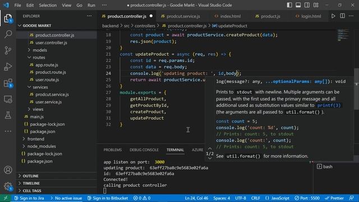Toggle secondary side bar visibility
The image size is (359, 202).
[307, 5]
